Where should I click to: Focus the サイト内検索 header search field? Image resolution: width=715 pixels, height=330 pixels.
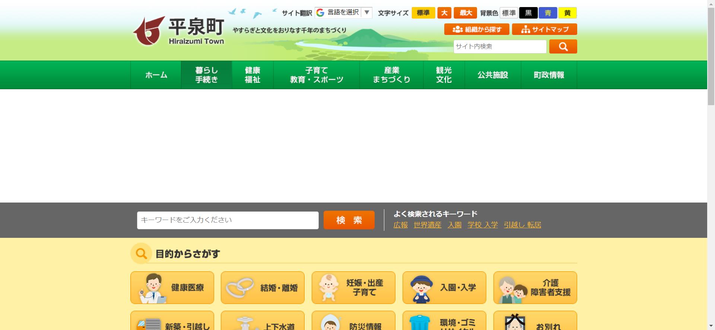[x=500, y=46]
